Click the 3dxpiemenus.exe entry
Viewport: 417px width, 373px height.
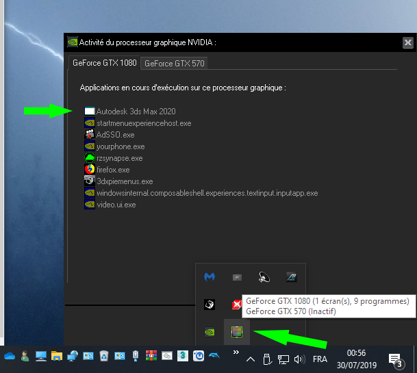point(118,181)
